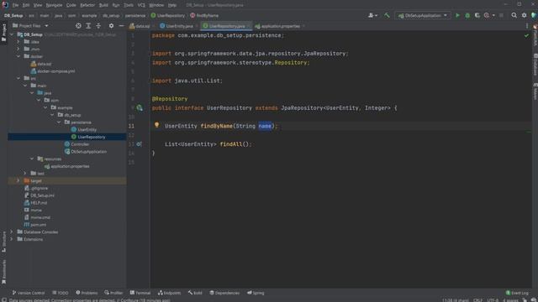Image resolution: width=538 pixels, height=302 pixels.
Task: Expand all nodes icon in Project panel
Action: tap(88, 26)
